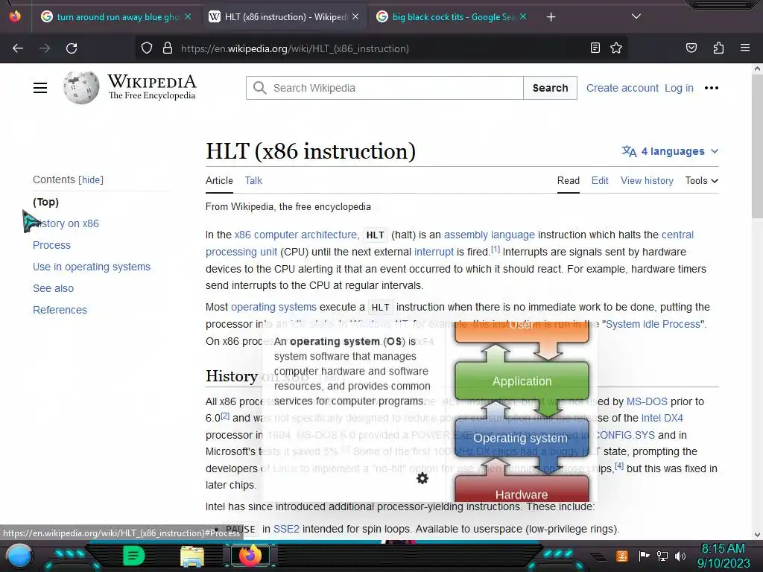Open the Pocket save icon
Screen dimensions: 763x572
[x=691, y=48]
